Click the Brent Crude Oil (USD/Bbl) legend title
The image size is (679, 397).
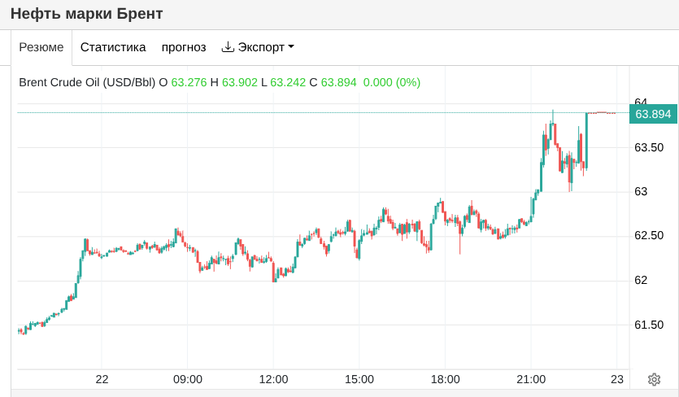(87, 82)
